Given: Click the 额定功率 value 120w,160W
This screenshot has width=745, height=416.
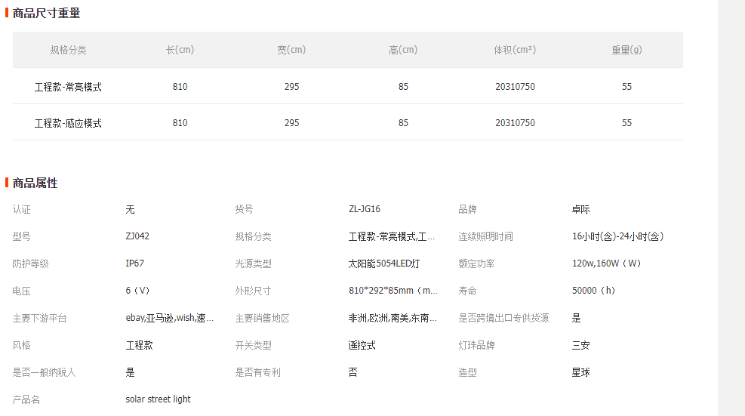Looking at the screenshot, I should pos(606,263).
